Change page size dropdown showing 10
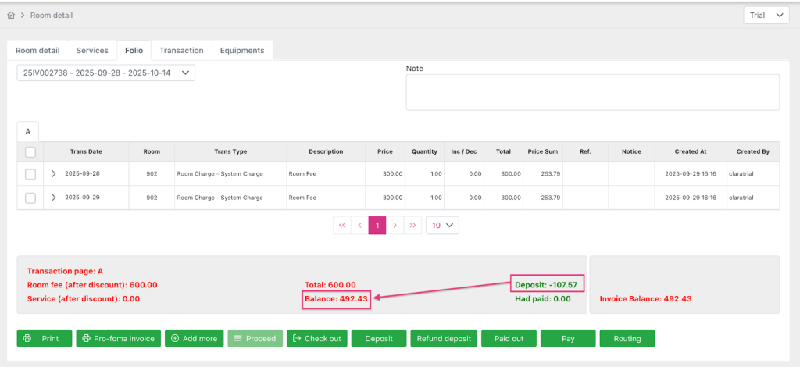 [442, 225]
